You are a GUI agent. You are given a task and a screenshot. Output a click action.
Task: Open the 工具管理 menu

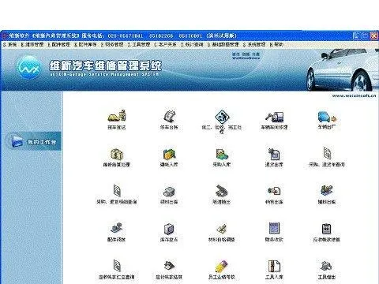point(139,45)
